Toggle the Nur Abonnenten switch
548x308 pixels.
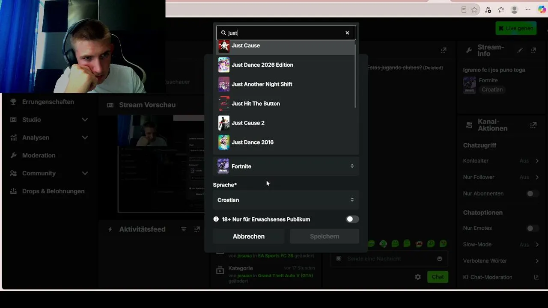click(533, 194)
